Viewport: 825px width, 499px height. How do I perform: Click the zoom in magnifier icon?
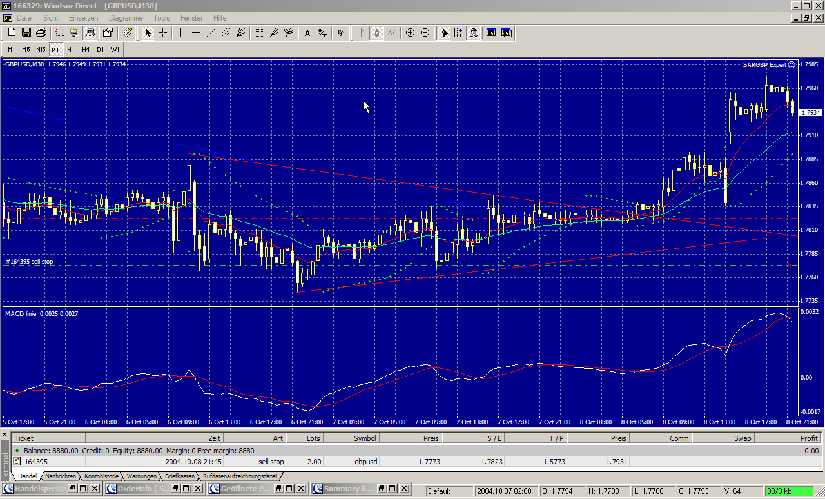pyautogui.click(x=410, y=33)
